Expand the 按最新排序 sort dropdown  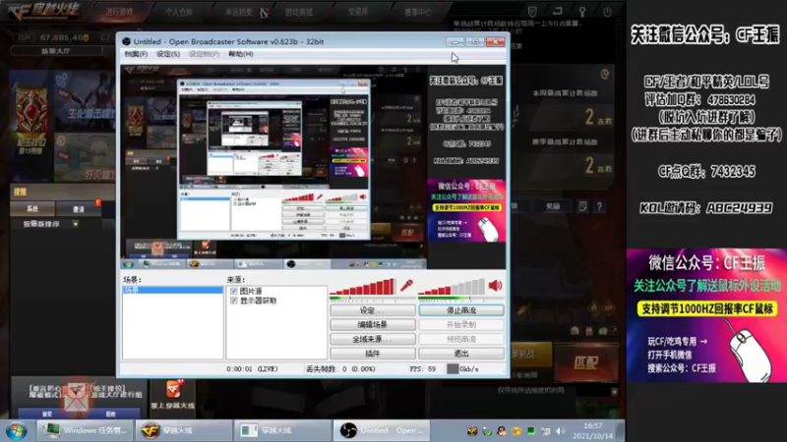[76, 224]
